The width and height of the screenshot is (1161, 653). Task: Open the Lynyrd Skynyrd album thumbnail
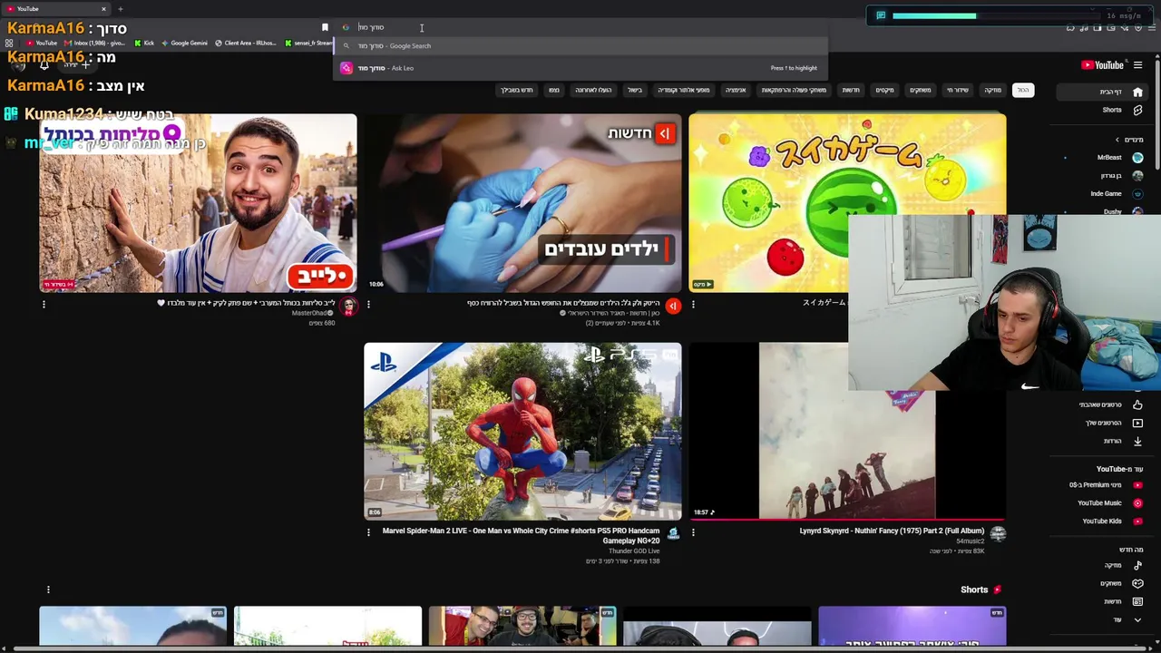847,431
